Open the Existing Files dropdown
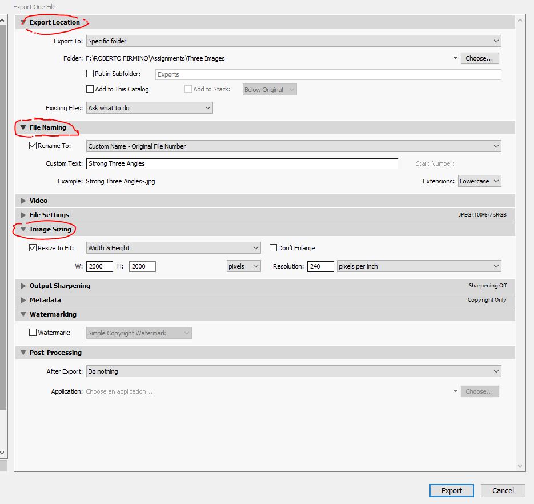The width and height of the screenshot is (534, 504). click(x=149, y=108)
